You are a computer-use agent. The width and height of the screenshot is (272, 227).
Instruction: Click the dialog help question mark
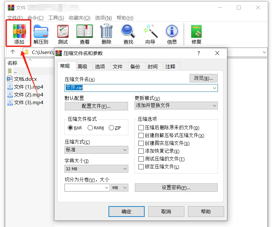199,53
